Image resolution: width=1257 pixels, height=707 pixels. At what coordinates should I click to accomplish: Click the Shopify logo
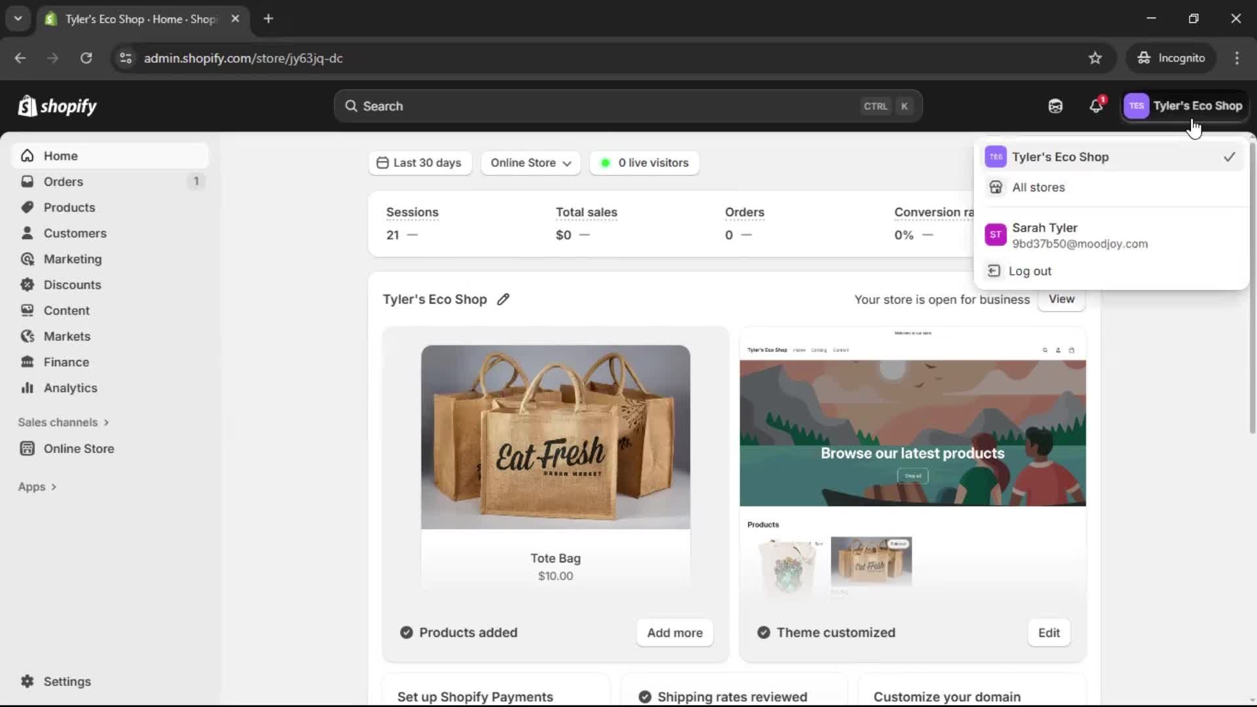(58, 106)
